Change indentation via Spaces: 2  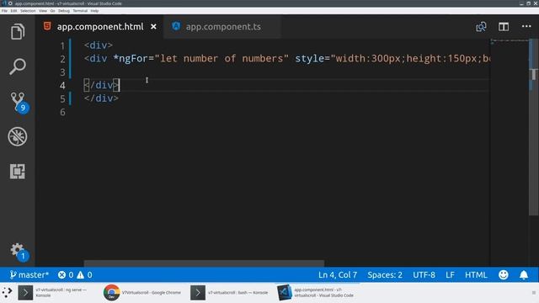coord(385,275)
